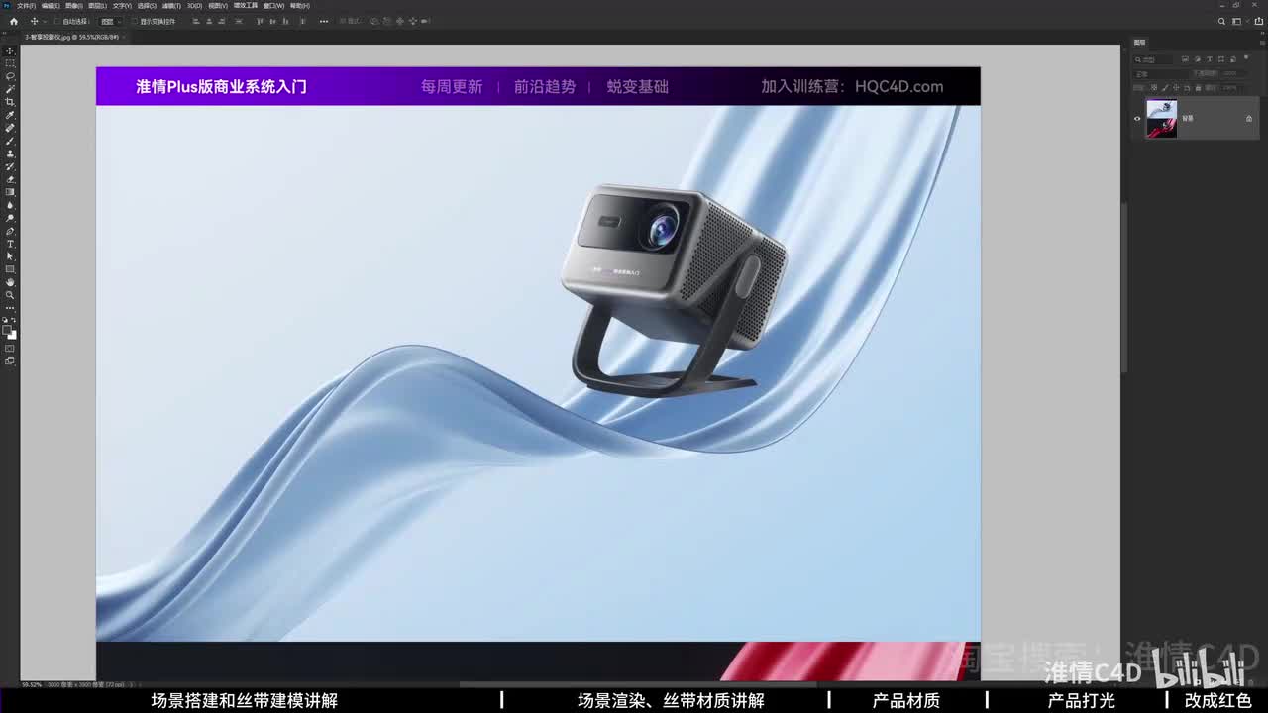Select the Rectangle shape tool
Image resolution: width=1268 pixels, height=713 pixels.
point(10,269)
